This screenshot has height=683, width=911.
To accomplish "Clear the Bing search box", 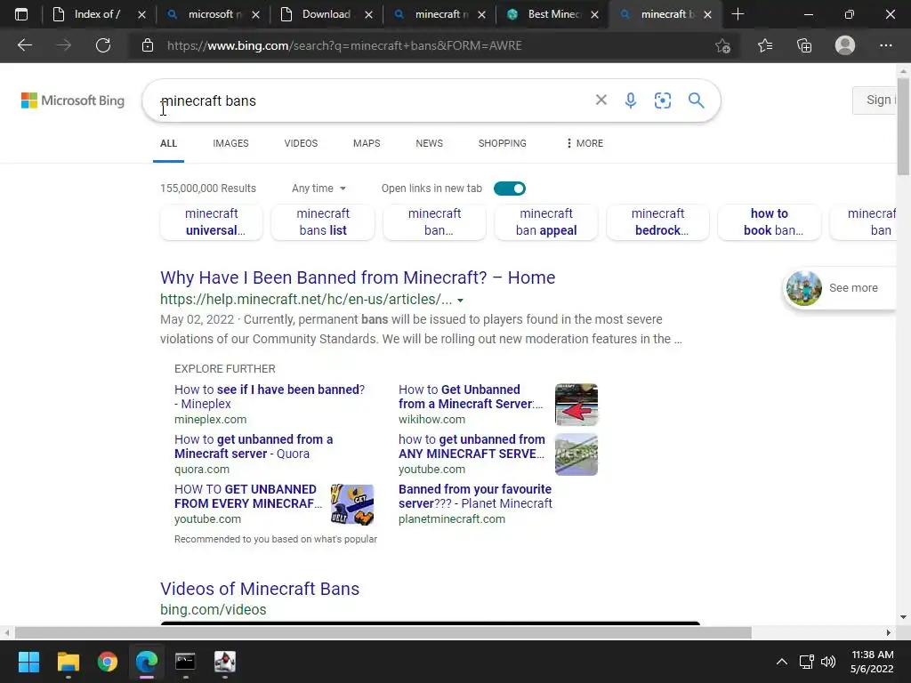I will [601, 100].
